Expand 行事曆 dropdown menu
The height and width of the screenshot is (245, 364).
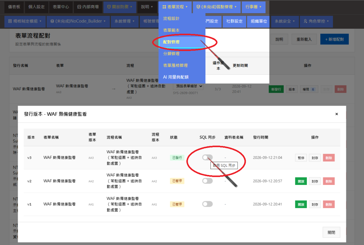[x=253, y=7]
